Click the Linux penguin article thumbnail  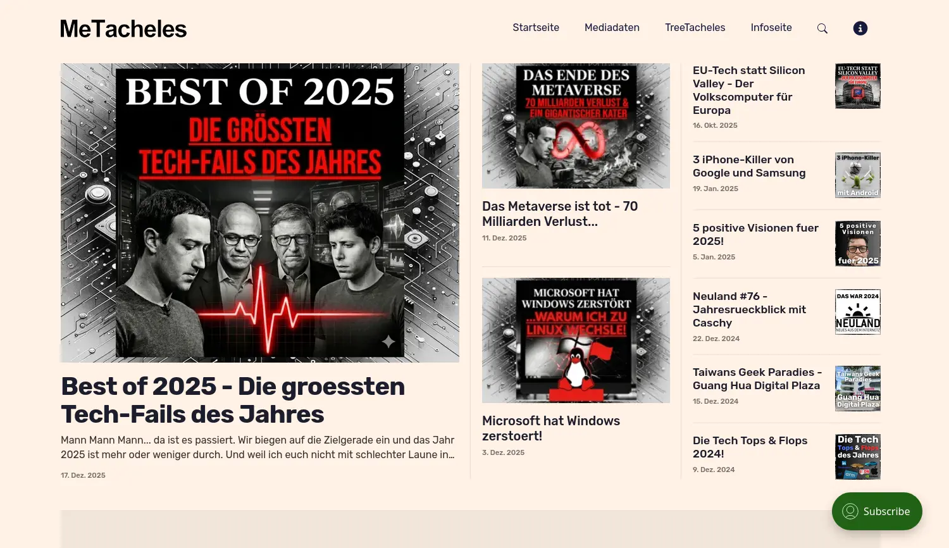coord(576,340)
